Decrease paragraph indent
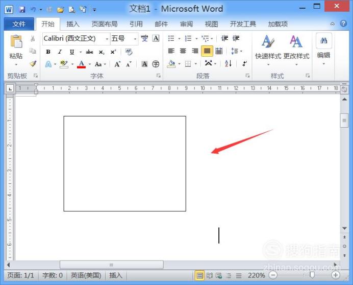The image size is (353, 285). 224,38
